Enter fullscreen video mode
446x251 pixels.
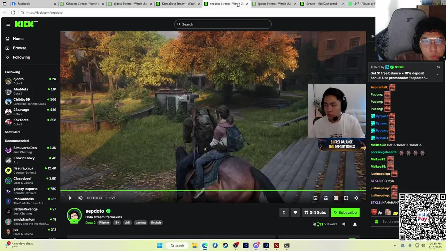pyautogui.click(x=346, y=198)
